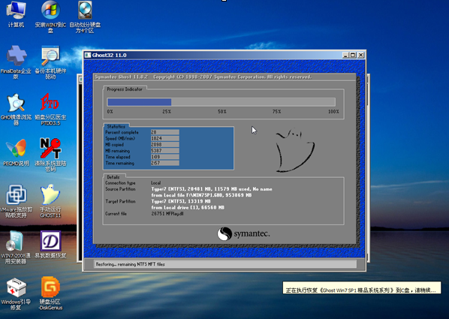The height and width of the screenshot is (319, 449).
Task: Click the MB remaining value 5387
Action: click(165, 151)
